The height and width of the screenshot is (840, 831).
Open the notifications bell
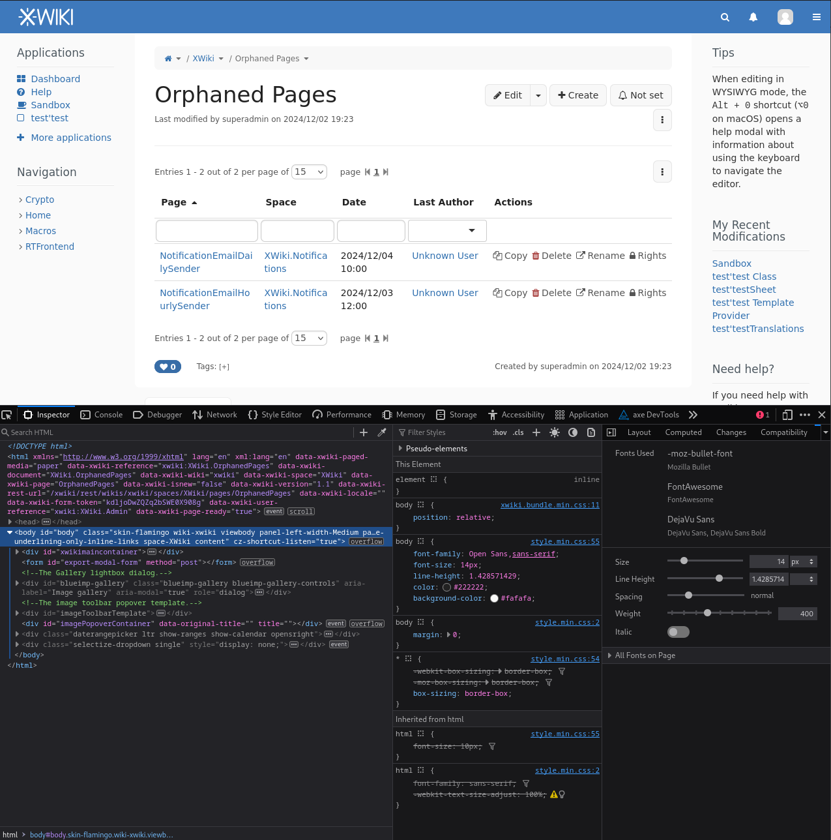click(x=753, y=18)
